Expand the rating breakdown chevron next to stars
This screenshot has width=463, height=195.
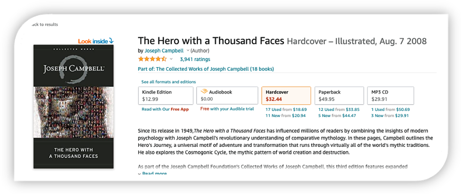[171, 59]
